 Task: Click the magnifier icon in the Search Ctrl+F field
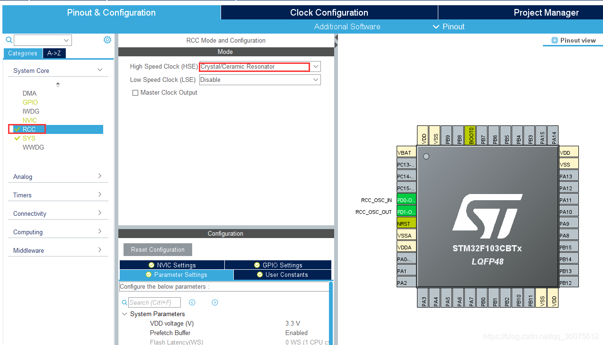click(x=124, y=302)
